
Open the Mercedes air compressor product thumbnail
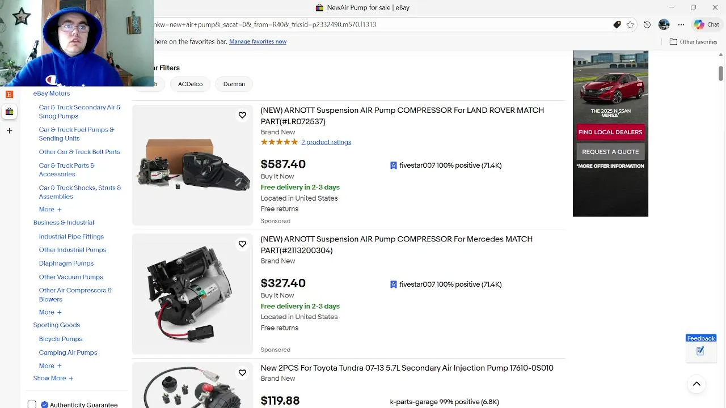[192, 294]
